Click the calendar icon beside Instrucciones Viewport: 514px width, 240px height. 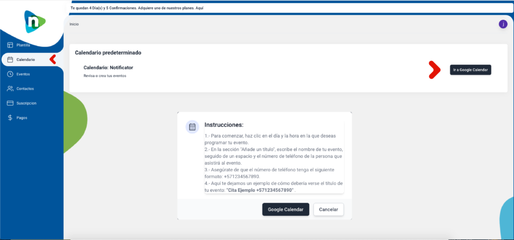pos(192,127)
